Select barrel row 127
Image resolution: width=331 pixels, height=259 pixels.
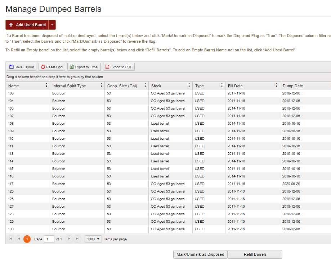point(168,206)
